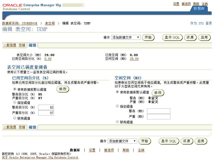Click 表空间已满度量阈值 heading
The image size is (214, 161).
[27, 67]
